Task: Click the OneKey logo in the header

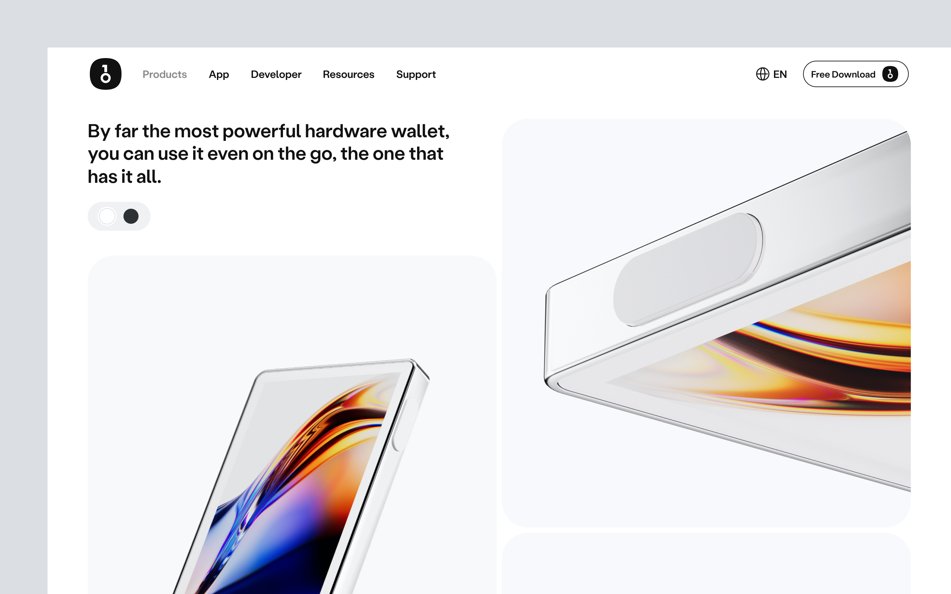Action: point(105,74)
